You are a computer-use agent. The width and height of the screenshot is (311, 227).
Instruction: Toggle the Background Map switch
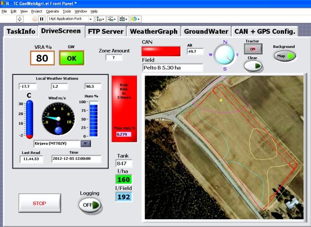click(x=285, y=56)
